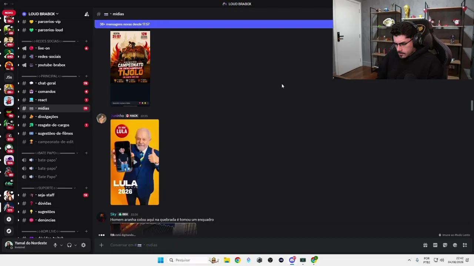Open the Campeonato Tijolo image attachment
This screenshot has height=266, width=474.
click(130, 68)
